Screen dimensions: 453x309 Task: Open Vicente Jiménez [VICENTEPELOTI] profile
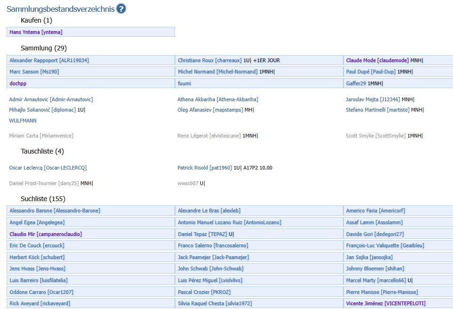pyautogui.click(x=386, y=303)
